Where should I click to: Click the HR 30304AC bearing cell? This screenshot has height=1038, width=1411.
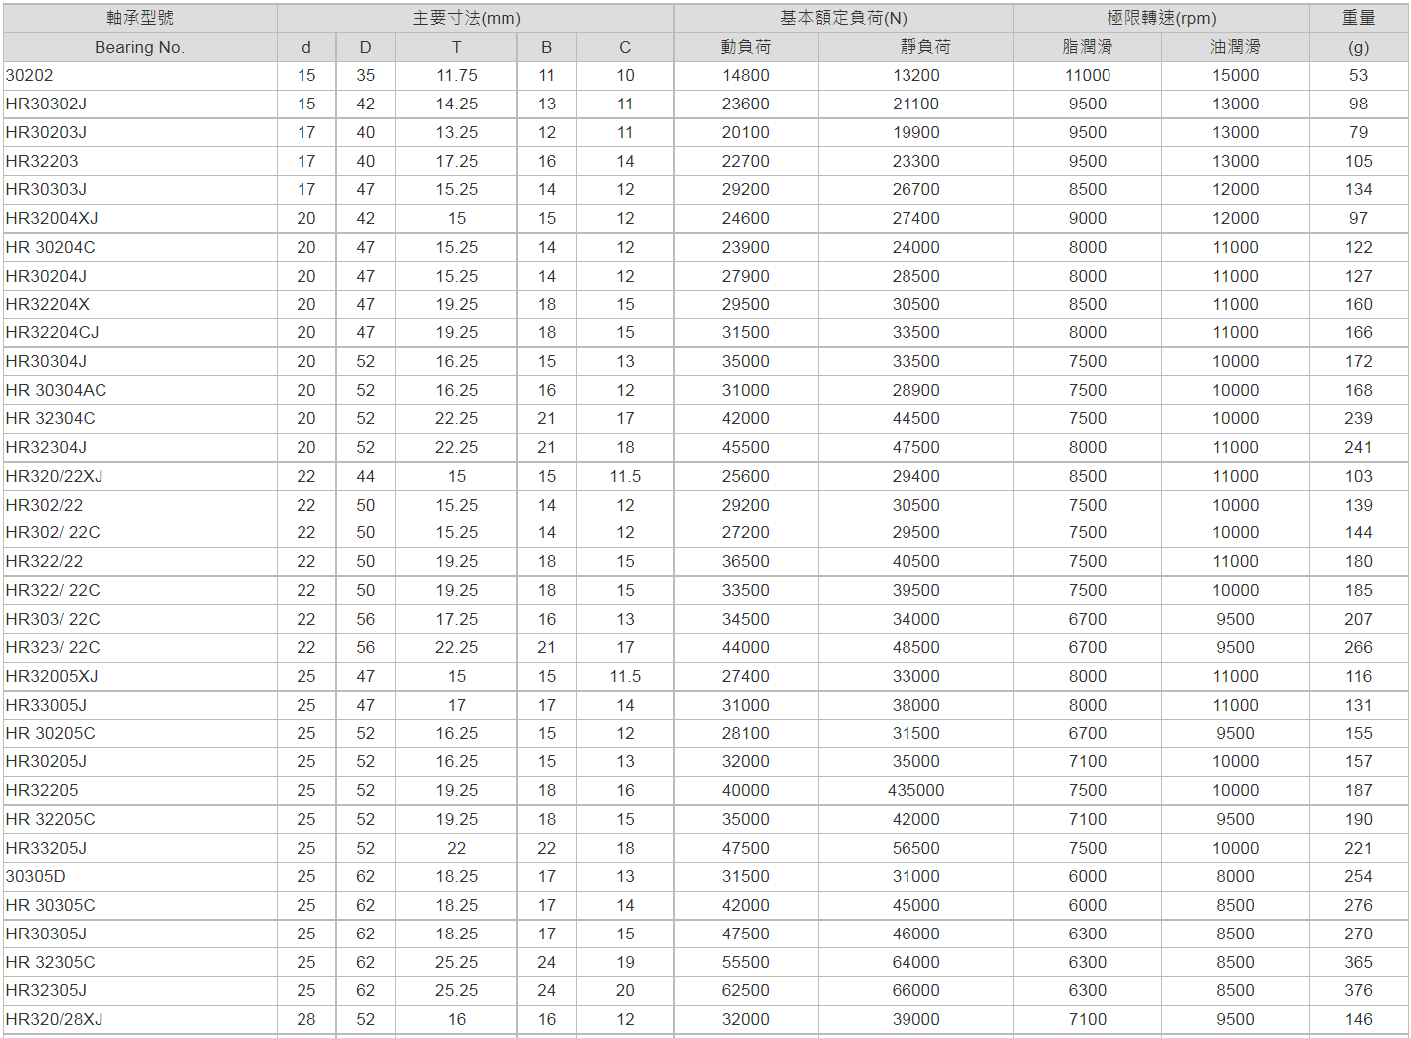56,390
